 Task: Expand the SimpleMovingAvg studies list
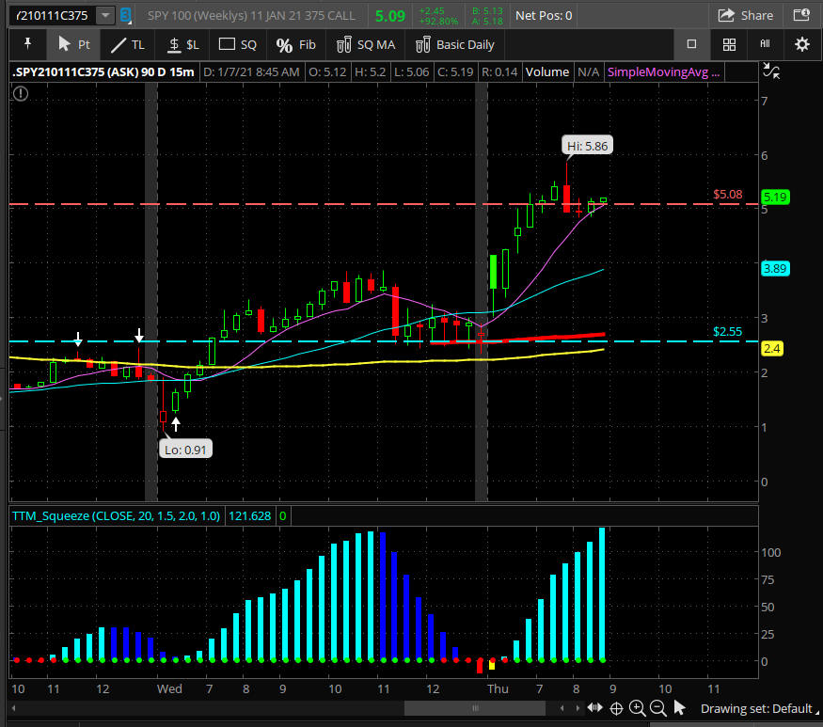663,71
